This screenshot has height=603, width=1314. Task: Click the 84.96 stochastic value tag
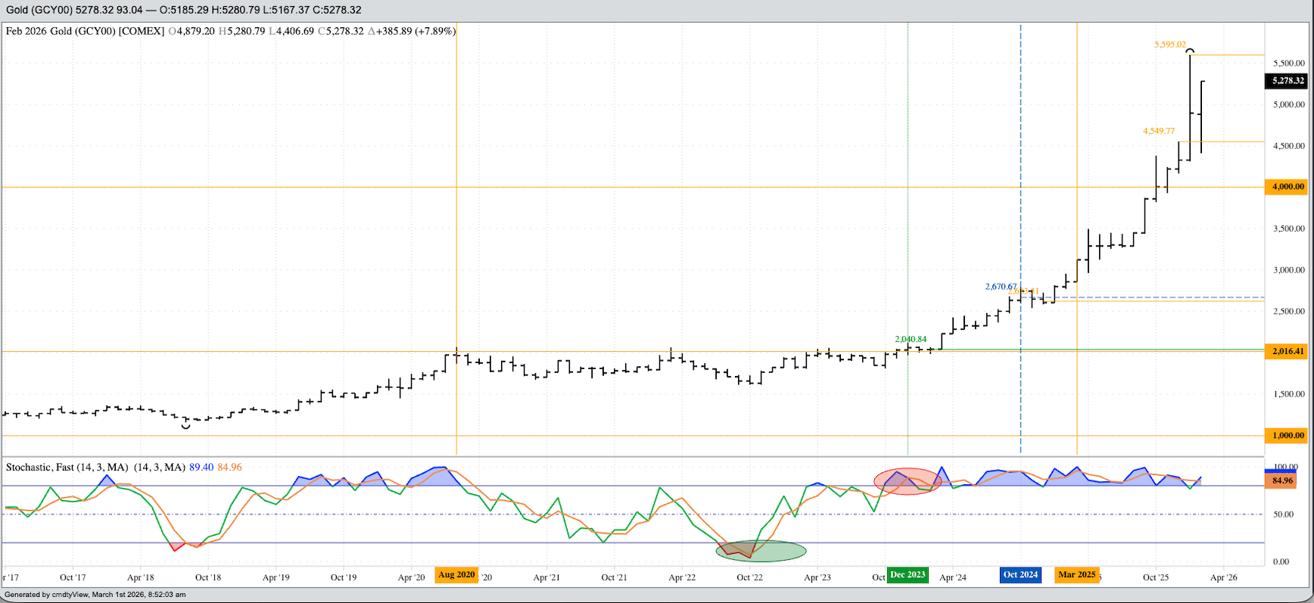click(1282, 480)
